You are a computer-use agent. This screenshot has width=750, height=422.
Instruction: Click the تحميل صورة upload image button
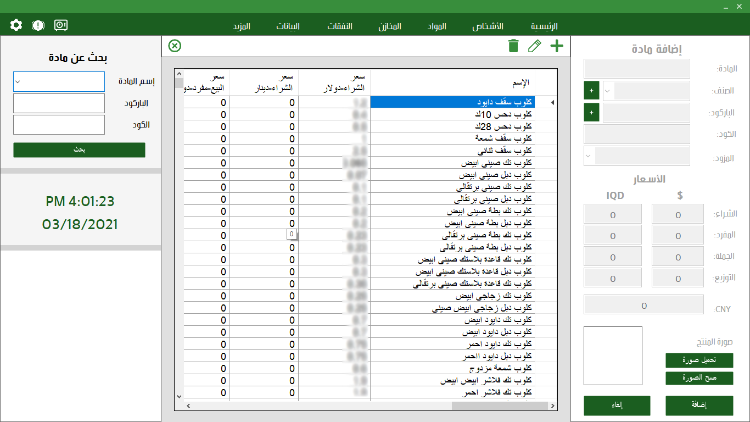(x=699, y=360)
